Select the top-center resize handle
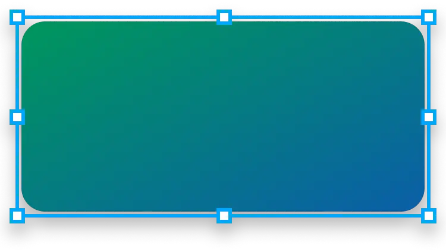 point(224,17)
